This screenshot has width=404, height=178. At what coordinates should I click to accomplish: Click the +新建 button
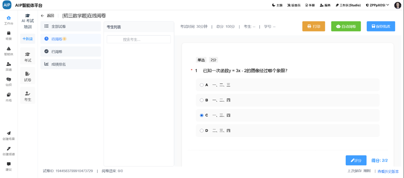(x=28, y=39)
